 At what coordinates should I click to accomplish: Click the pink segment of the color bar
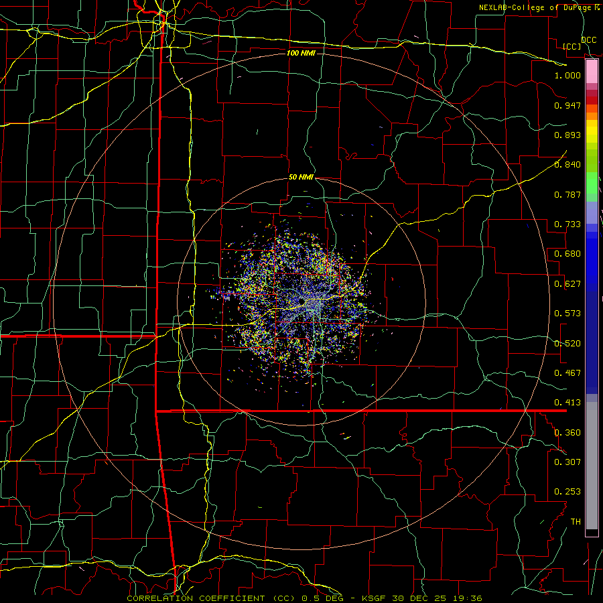[592, 72]
